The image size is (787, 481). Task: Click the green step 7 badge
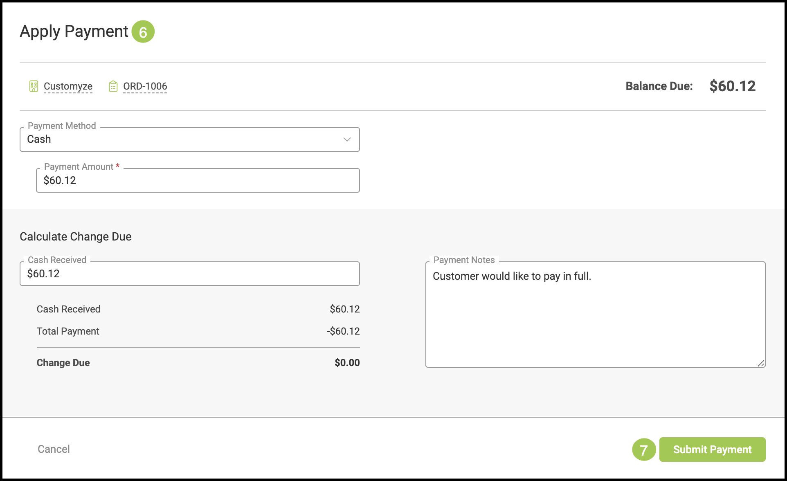(643, 450)
